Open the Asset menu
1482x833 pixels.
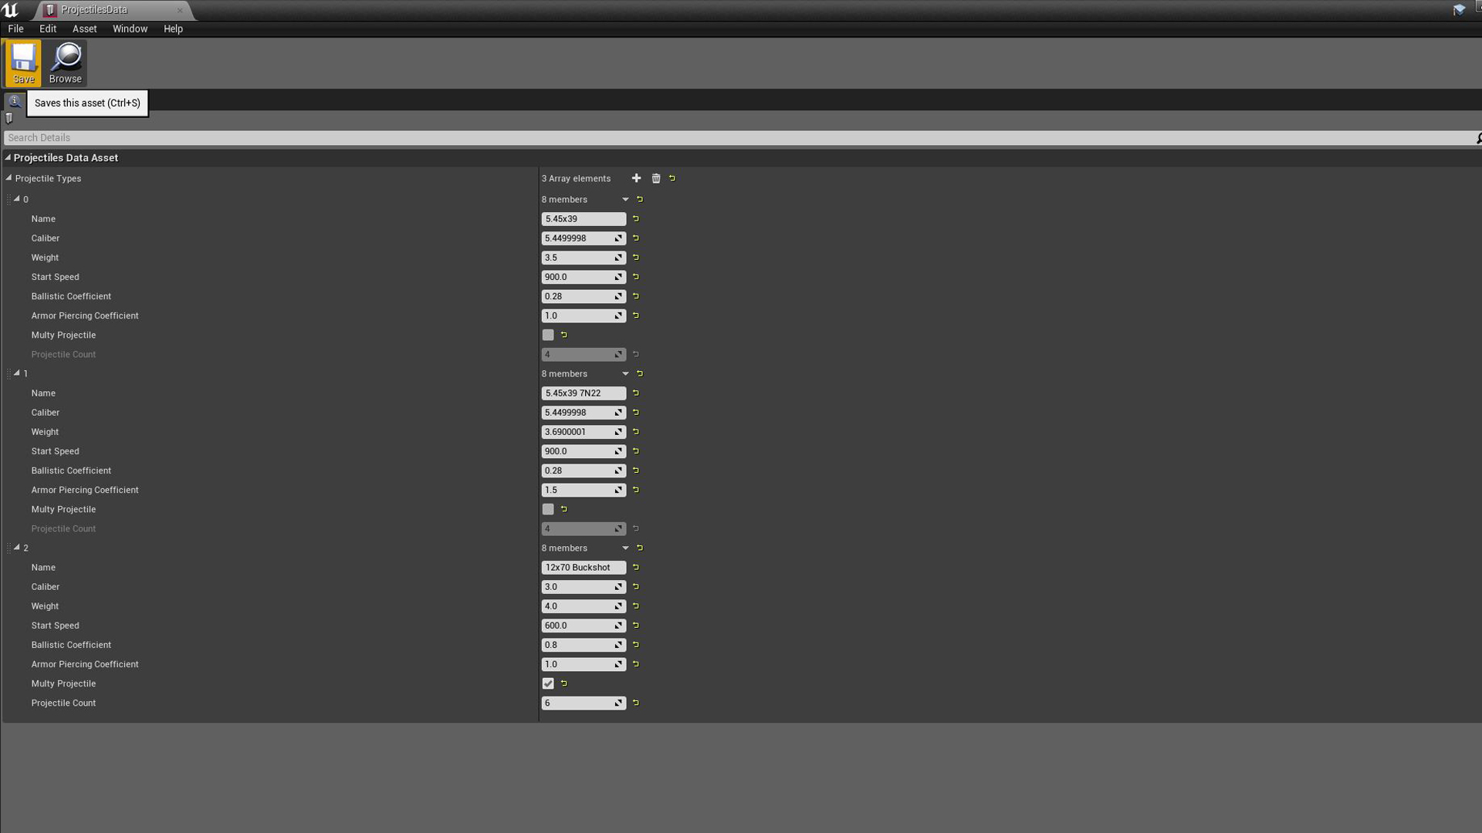click(x=84, y=29)
